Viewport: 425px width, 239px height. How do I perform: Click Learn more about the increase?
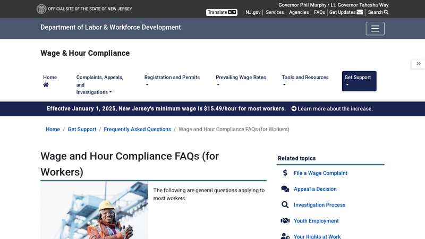335,109
